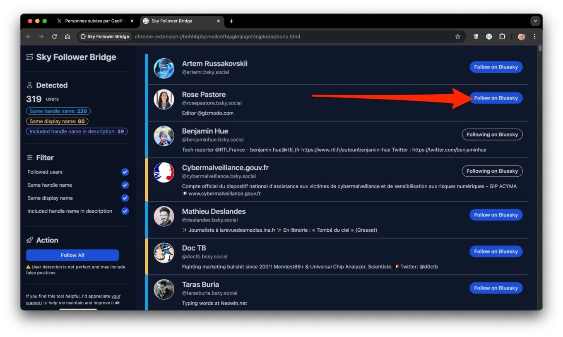
Task: Click the home icon in the toolbar
Action: coord(67,36)
